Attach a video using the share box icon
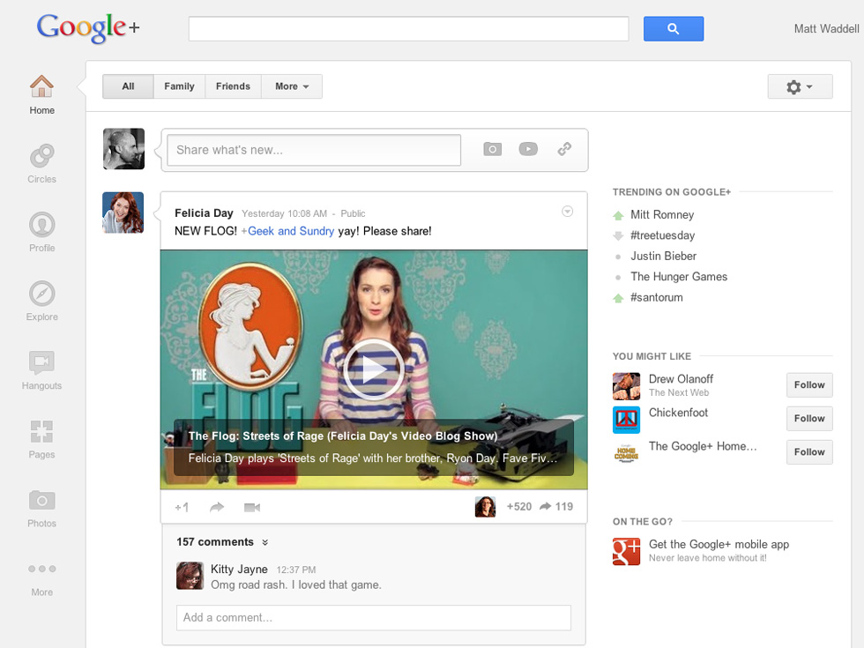Viewport: 864px width, 648px height. [528, 149]
